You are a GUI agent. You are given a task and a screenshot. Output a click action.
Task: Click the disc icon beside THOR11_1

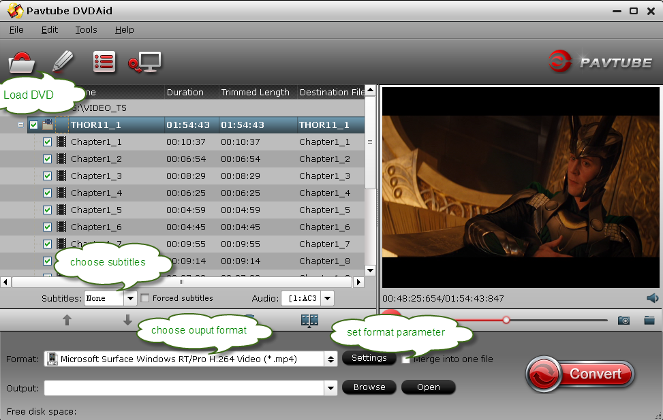point(48,125)
